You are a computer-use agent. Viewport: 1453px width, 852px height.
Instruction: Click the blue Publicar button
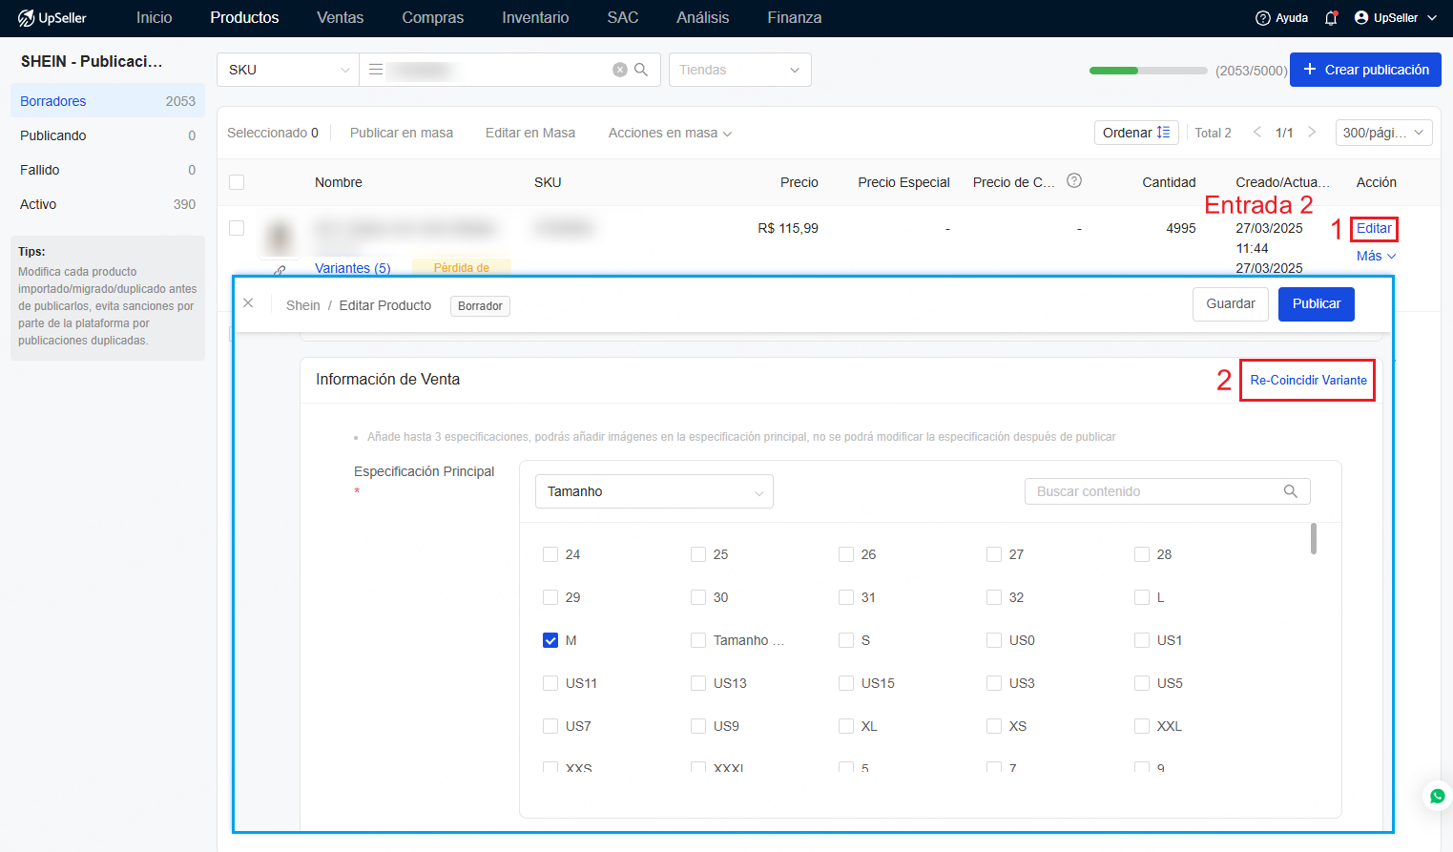pyautogui.click(x=1317, y=303)
